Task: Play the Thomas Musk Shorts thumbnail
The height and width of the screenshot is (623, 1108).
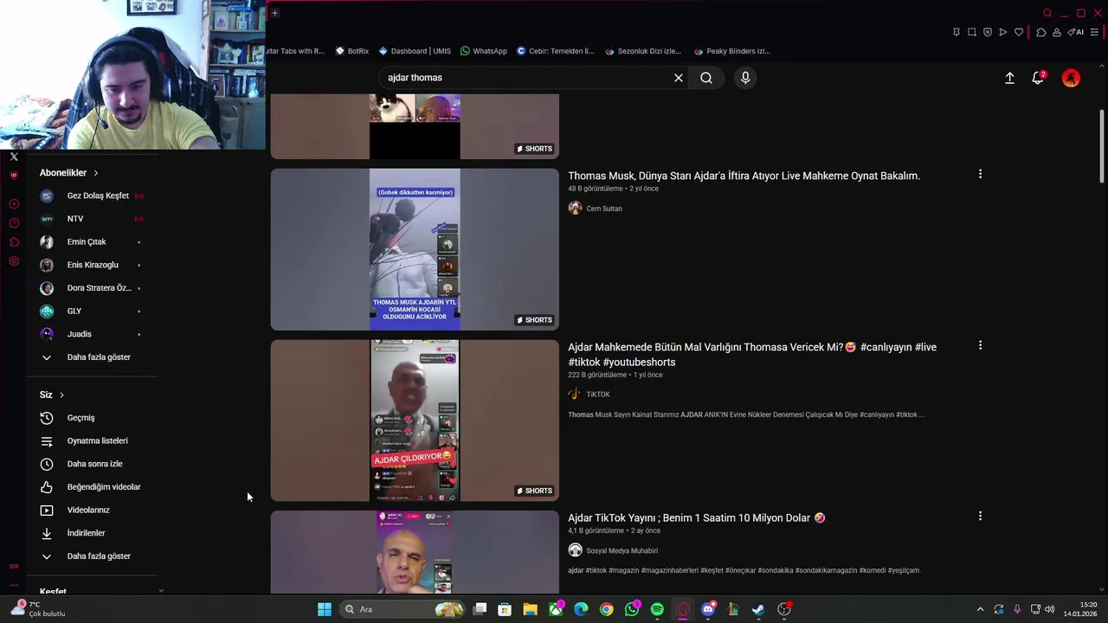Action: point(415,249)
